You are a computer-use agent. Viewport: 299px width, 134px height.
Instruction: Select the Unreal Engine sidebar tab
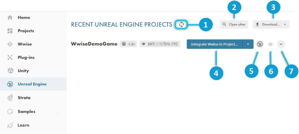(32, 84)
